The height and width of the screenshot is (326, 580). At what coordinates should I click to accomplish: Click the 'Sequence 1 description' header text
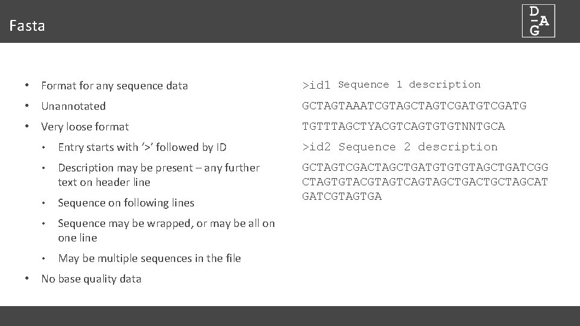[410, 85]
